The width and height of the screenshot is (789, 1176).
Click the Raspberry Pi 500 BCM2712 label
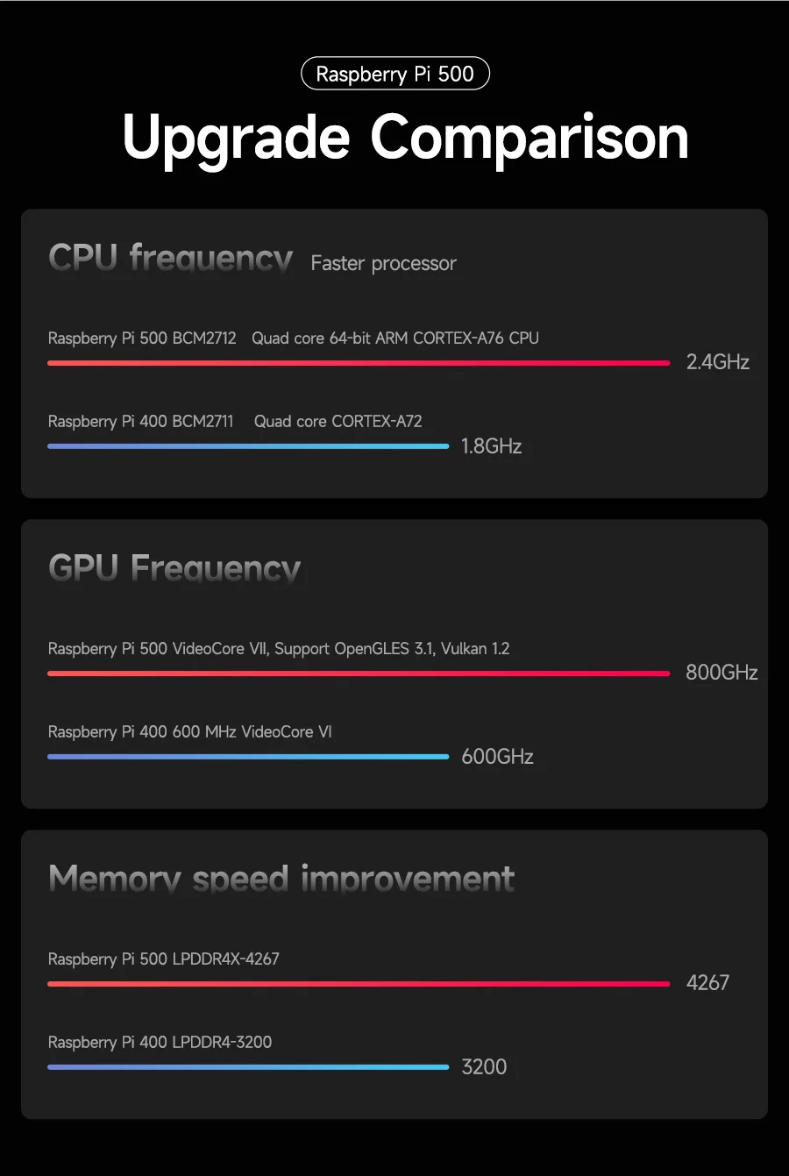pyautogui.click(x=142, y=338)
